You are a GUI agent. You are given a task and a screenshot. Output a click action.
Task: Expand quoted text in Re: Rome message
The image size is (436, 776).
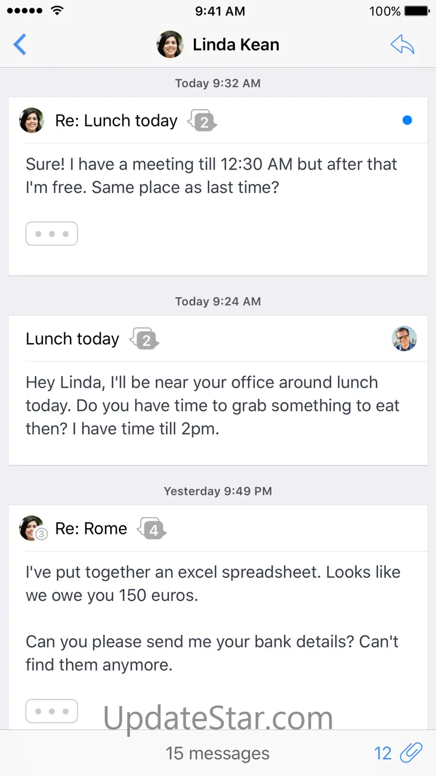pos(51,711)
